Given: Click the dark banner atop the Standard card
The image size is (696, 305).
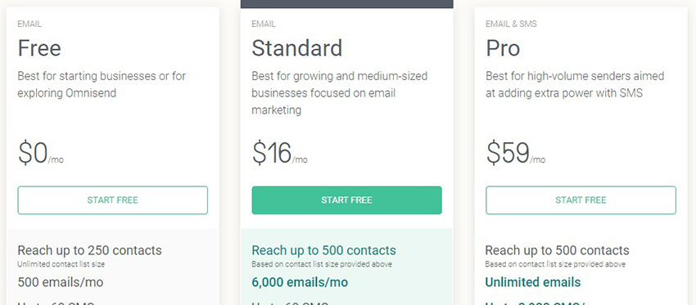Looking at the screenshot, I should [346, 4].
